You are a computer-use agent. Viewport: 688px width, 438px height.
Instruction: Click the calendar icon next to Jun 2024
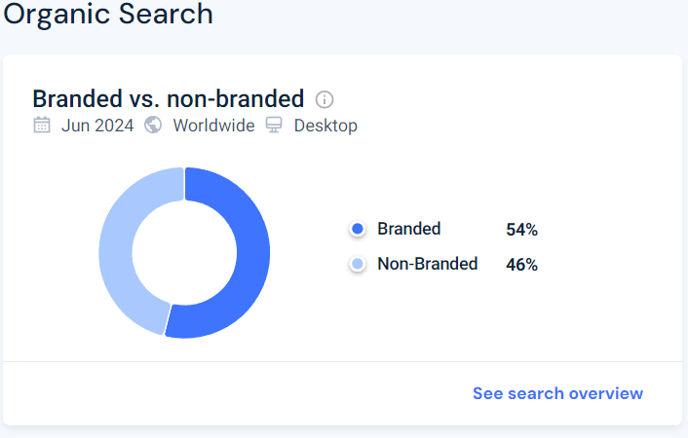(x=42, y=126)
